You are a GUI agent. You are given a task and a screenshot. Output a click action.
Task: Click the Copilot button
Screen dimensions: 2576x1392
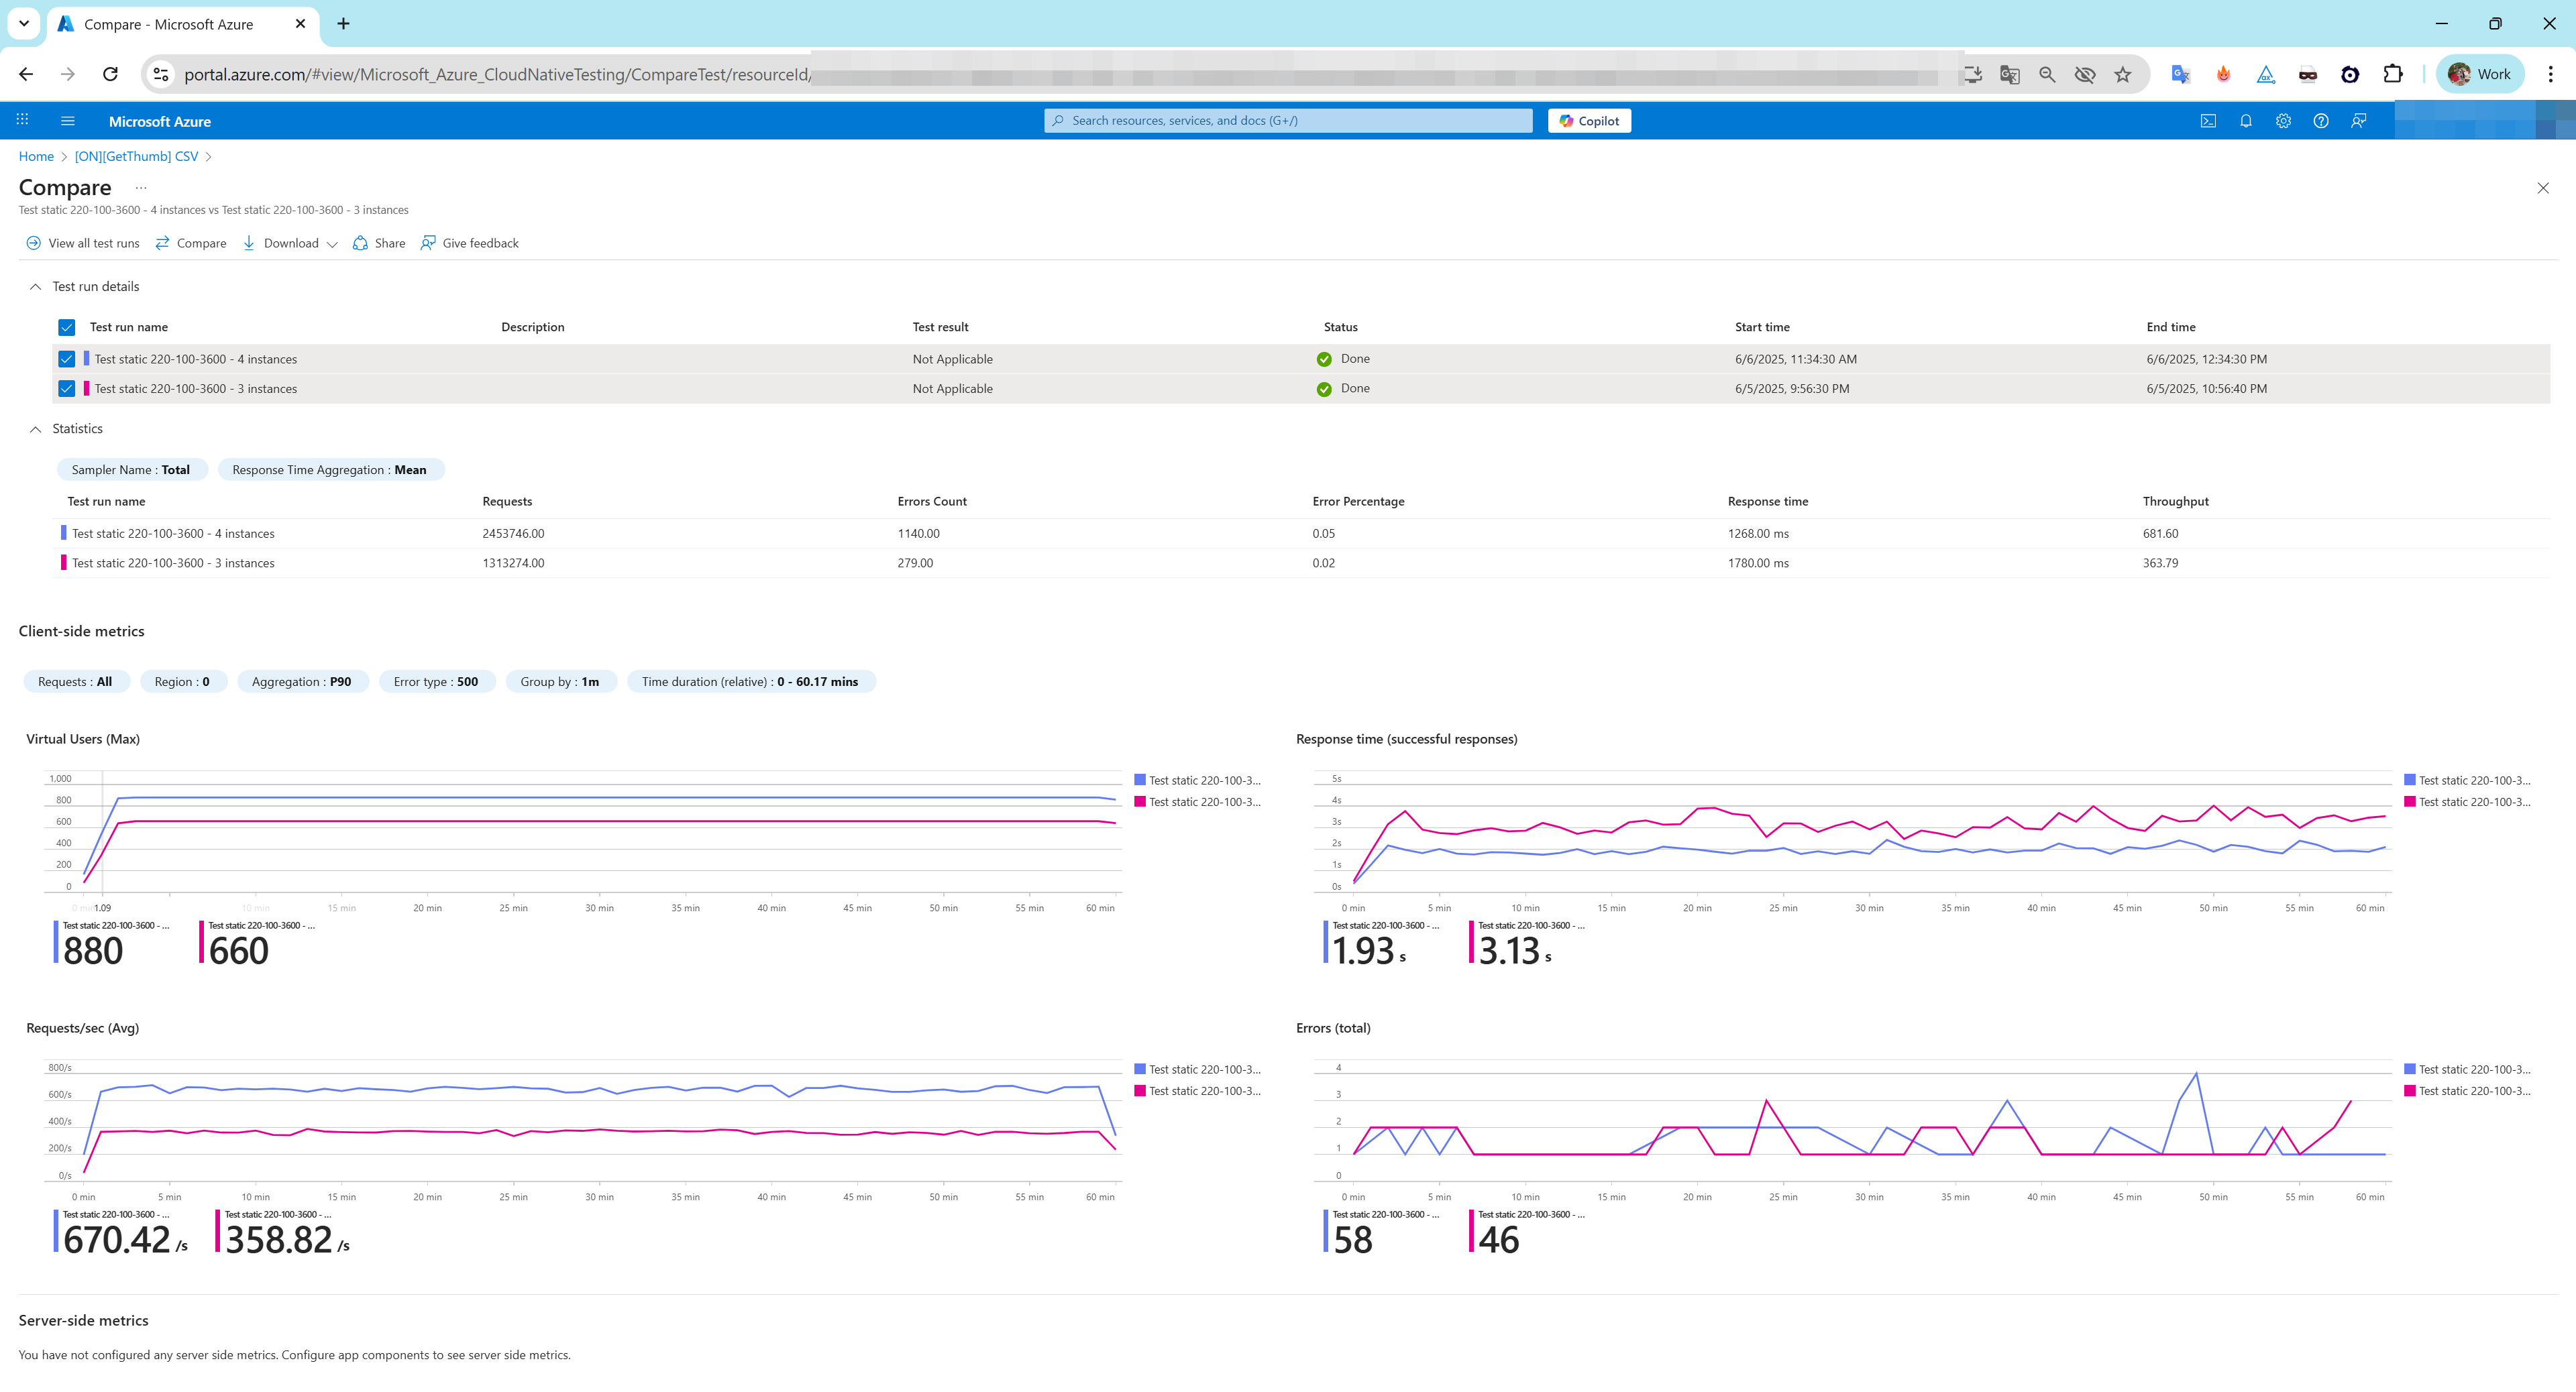[x=1588, y=121]
